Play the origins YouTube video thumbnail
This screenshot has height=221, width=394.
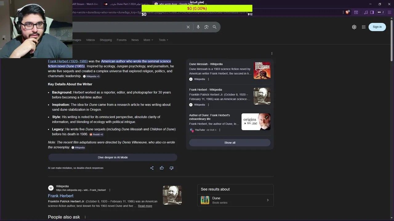click(x=256, y=122)
